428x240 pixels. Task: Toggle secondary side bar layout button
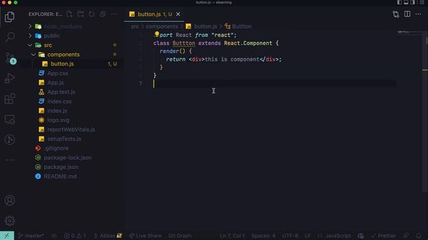click(413, 3)
